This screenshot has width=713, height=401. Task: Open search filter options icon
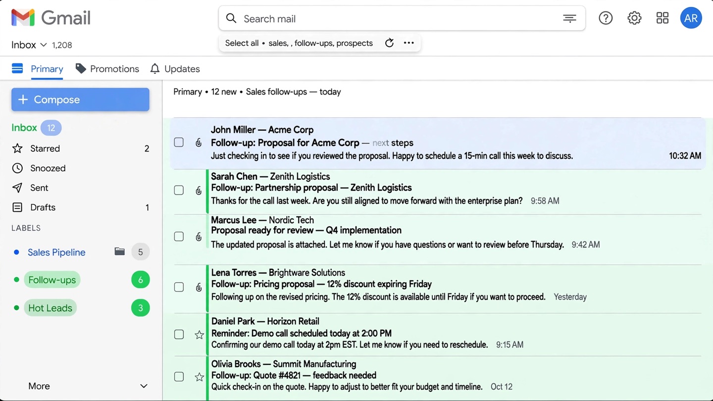[x=569, y=18]
